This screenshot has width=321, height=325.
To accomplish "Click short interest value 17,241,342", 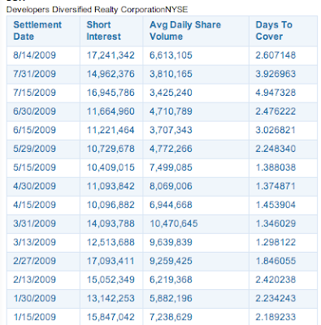I will pyautogui.click(x=111, y=55).
